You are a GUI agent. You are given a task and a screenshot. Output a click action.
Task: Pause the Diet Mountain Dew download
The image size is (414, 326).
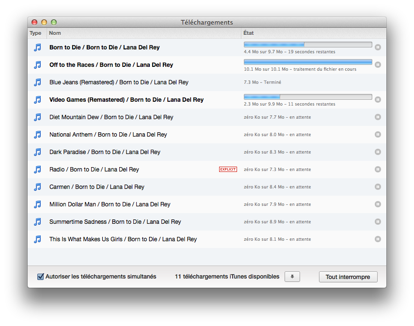tap(378, 117)
